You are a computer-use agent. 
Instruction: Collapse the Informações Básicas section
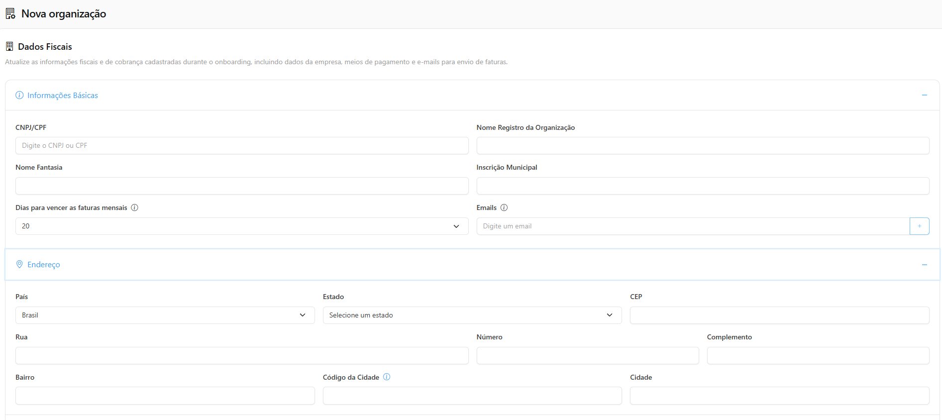[924, 95]
